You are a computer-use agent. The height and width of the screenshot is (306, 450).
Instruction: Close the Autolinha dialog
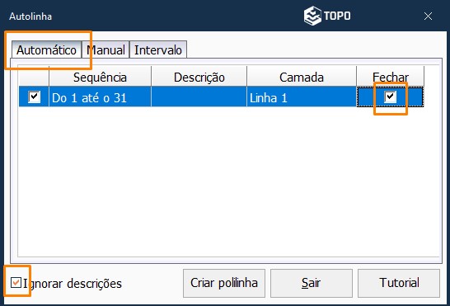point(428,16)
